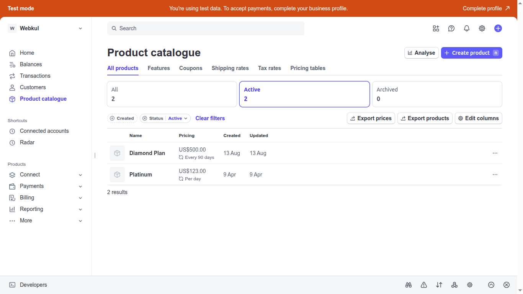Expand the Reporting section in sidebar
Screen dimensions: 523x294
pyautogui.click(x=32, y=209)
